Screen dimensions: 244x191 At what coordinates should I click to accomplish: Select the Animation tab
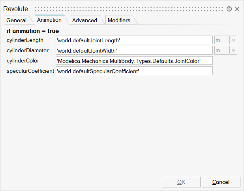click(49, 20)
